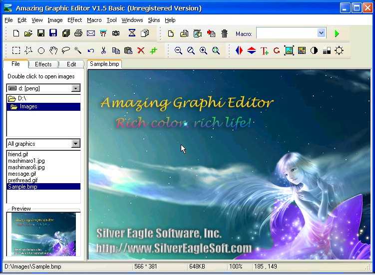Expand the All graphics filter dropdown

75,144
